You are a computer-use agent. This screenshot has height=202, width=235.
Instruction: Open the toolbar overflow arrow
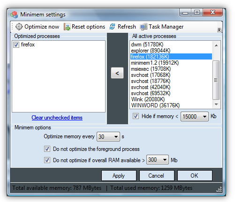pos(219,30)
